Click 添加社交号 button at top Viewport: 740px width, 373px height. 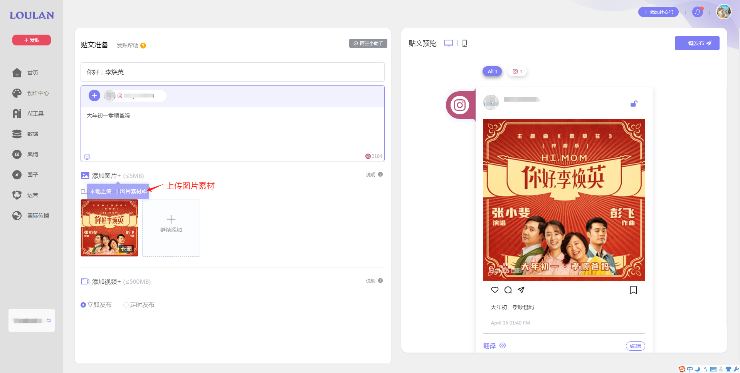tap(658, 12)
